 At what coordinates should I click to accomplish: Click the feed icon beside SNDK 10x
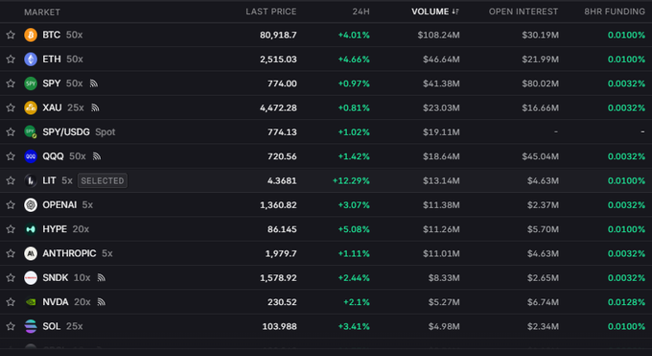click(101, 277)
